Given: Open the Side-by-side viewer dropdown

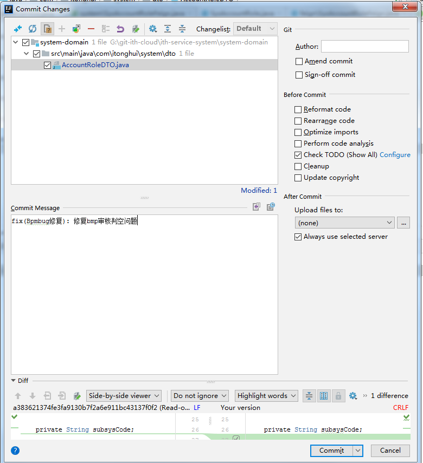Looking at the screenshot, I should [x=124, y=396].
